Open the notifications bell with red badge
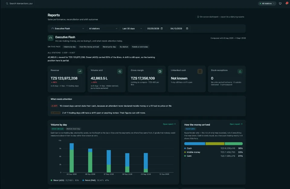Screen dimensions: 290x189 (x=287, y=3)
